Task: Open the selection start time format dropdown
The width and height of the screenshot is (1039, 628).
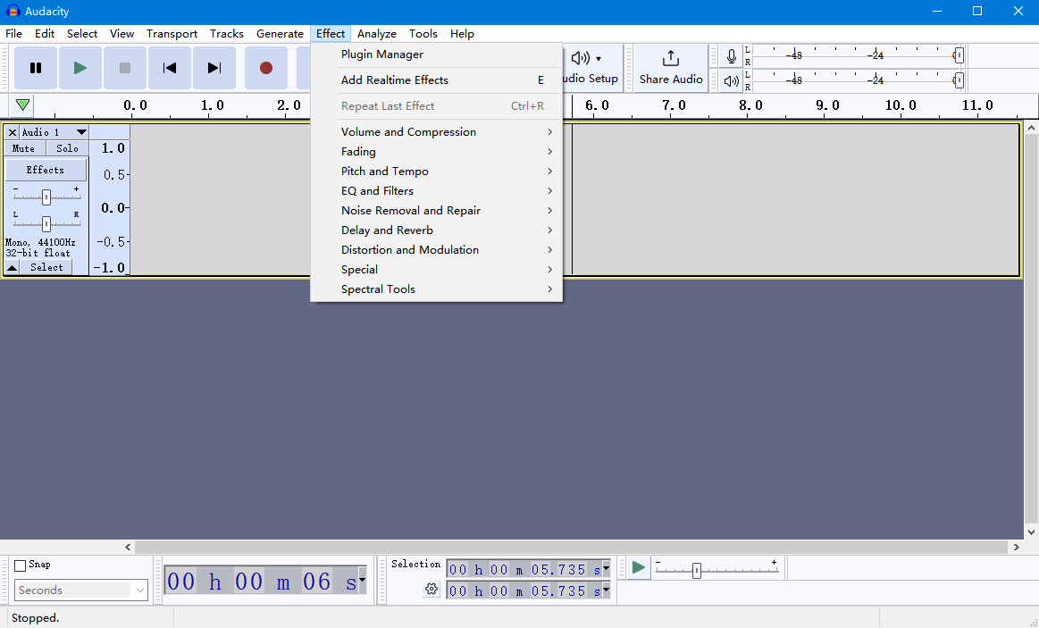Action: (x=606, y=568)
